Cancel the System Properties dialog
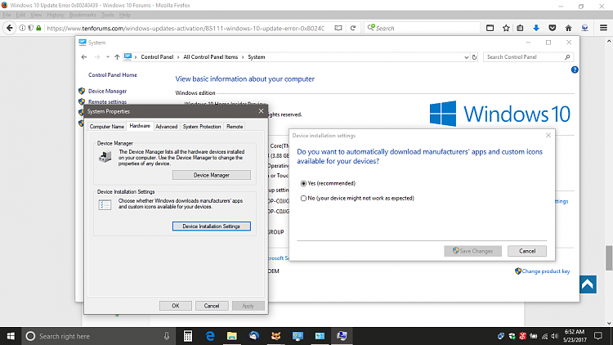The height and width of the screenshot is (345, 613). (x=212, y=306)
